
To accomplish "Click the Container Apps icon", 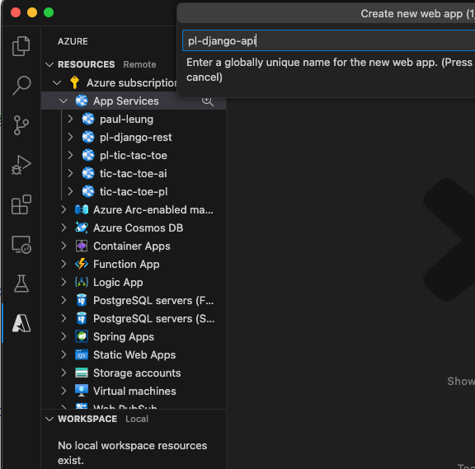I will pyautogui.click(x=82, y=246).
